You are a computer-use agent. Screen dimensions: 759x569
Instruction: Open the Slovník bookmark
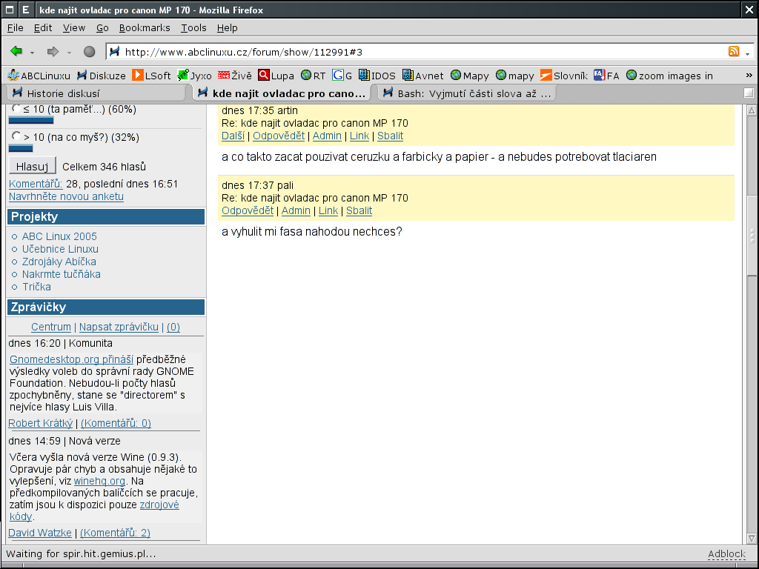pos(563,76)
